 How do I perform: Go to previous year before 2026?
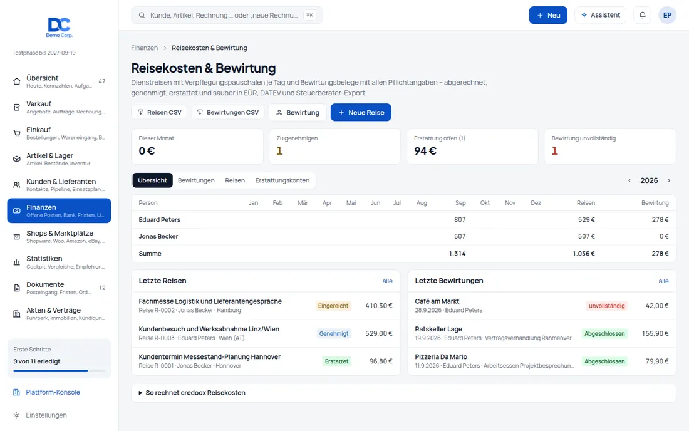629,180
